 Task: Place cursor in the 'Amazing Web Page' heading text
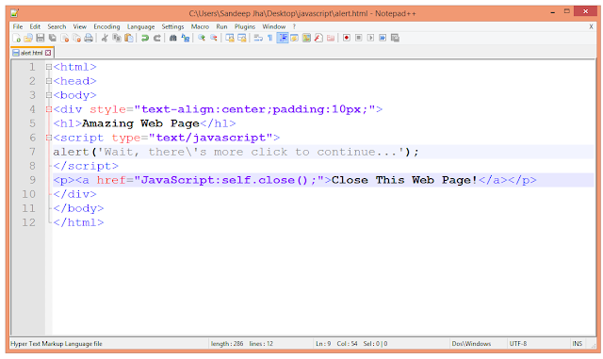140,123
